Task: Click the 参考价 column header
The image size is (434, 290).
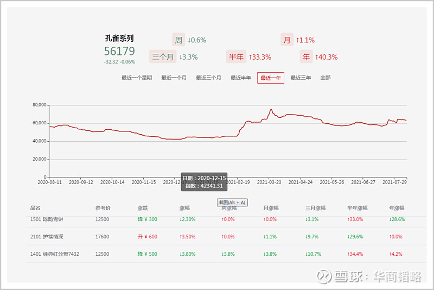Action: 103,208
